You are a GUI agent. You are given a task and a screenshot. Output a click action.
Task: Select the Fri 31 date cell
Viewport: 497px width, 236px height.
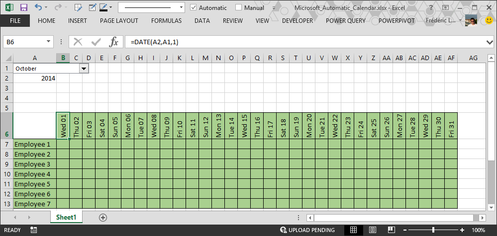(451, 126)
